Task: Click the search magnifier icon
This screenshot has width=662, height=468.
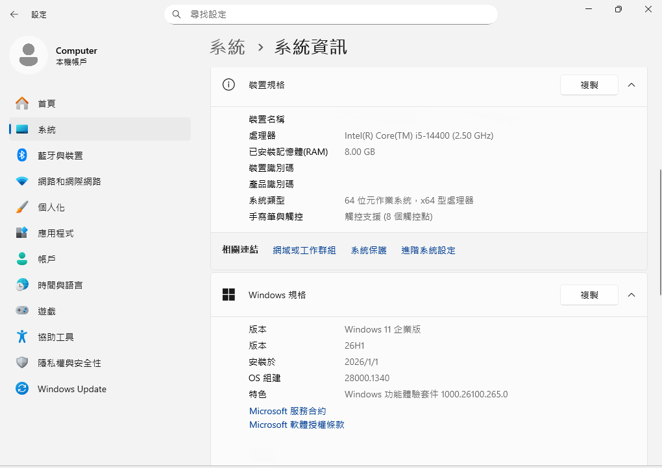Action: pyautogui.click(x=177, y=14)
